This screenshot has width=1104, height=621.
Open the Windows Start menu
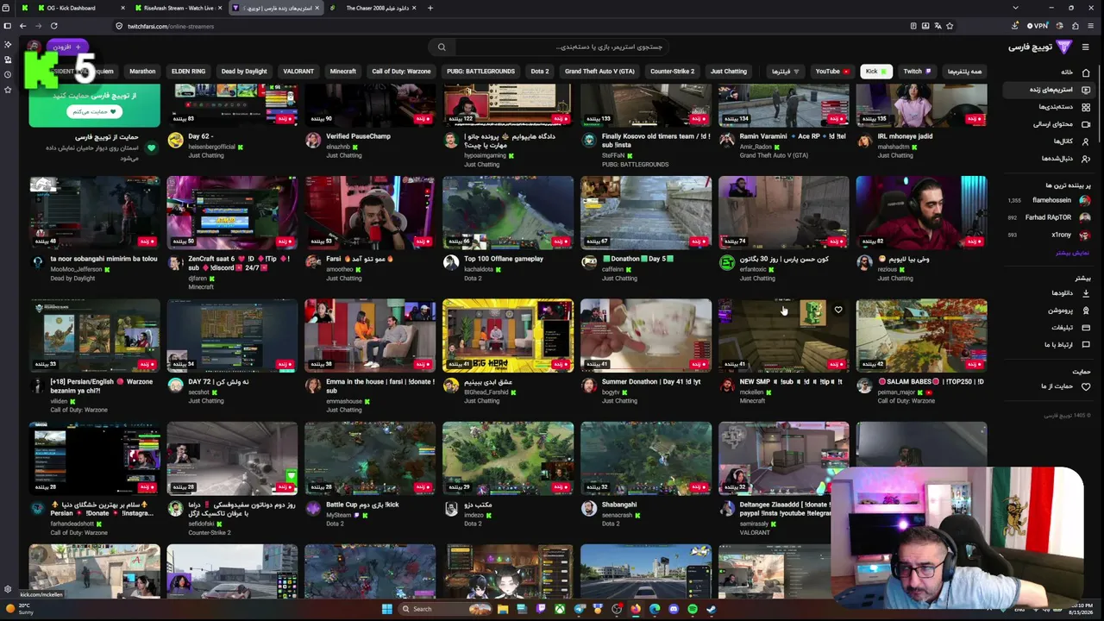pyautogui.click(x=387, y=609)
